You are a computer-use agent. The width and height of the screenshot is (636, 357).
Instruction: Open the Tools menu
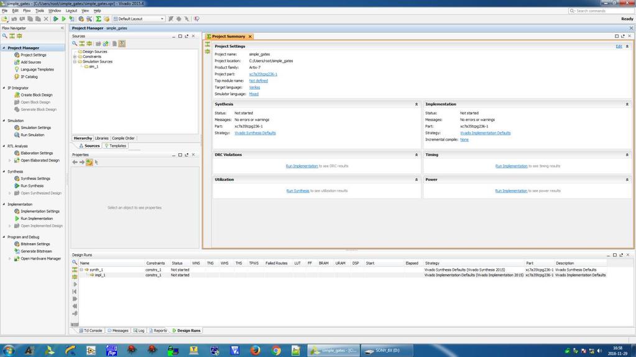pyautogui.click(x=39, y=11)
